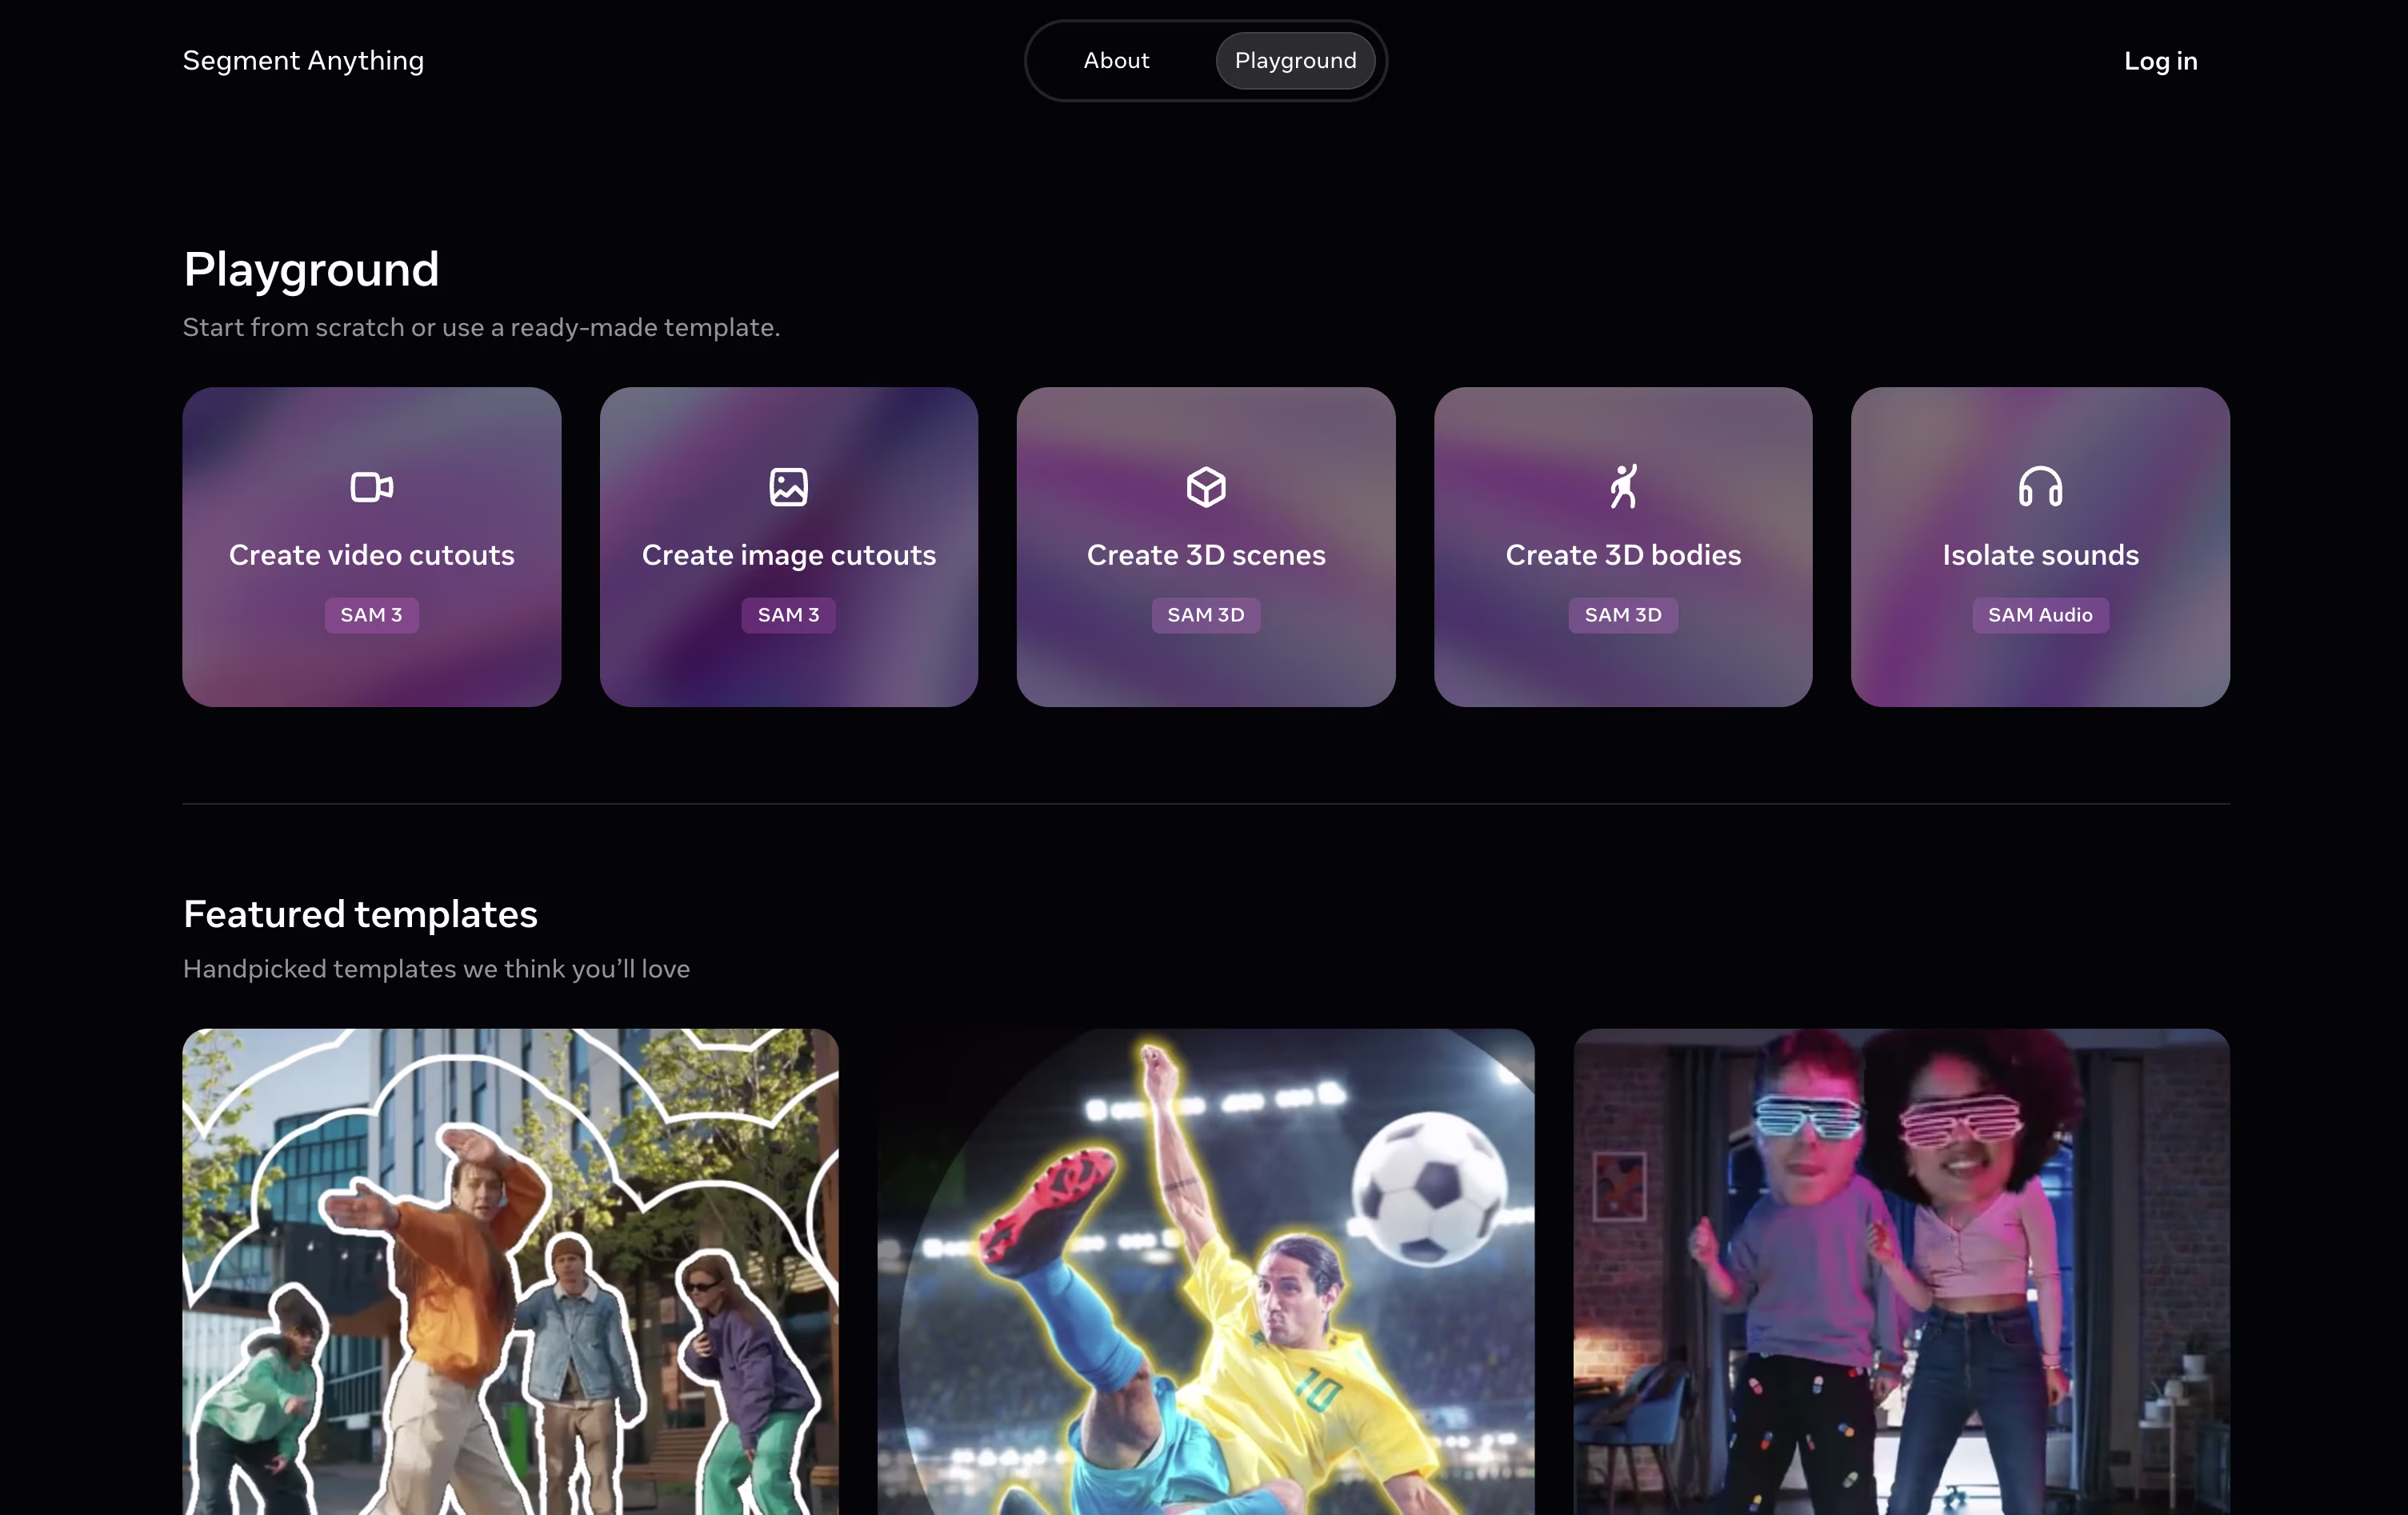This screenshot has height=1515, width=2408.
Task: Select Create 3D scenes card title
Action: (x=1206, y=555)
